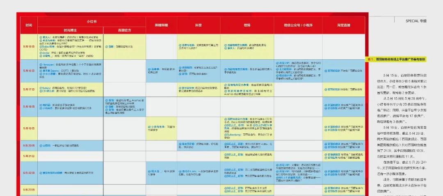Select the 5月22日 date cell
The image size is (443, 196).
[29, 173]
